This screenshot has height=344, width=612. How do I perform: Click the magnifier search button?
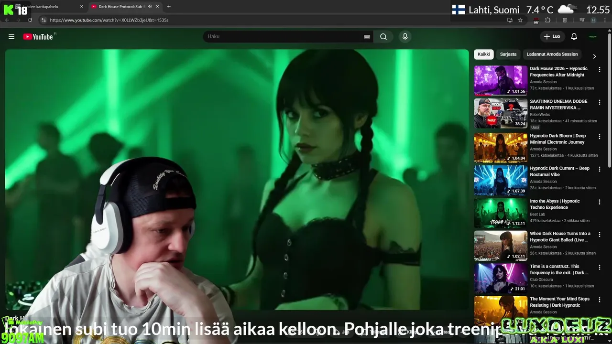(383, 37)
